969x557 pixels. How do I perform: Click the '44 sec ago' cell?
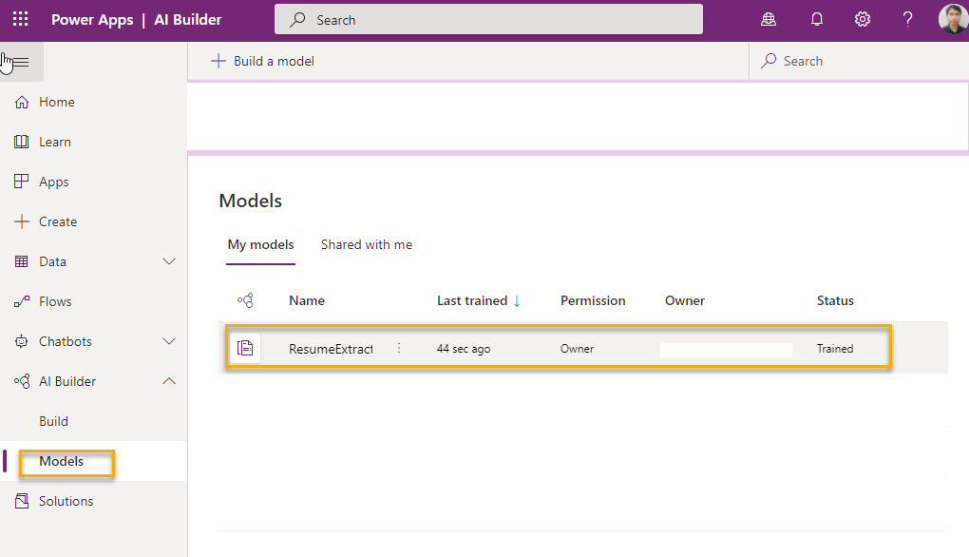[464, 349]
